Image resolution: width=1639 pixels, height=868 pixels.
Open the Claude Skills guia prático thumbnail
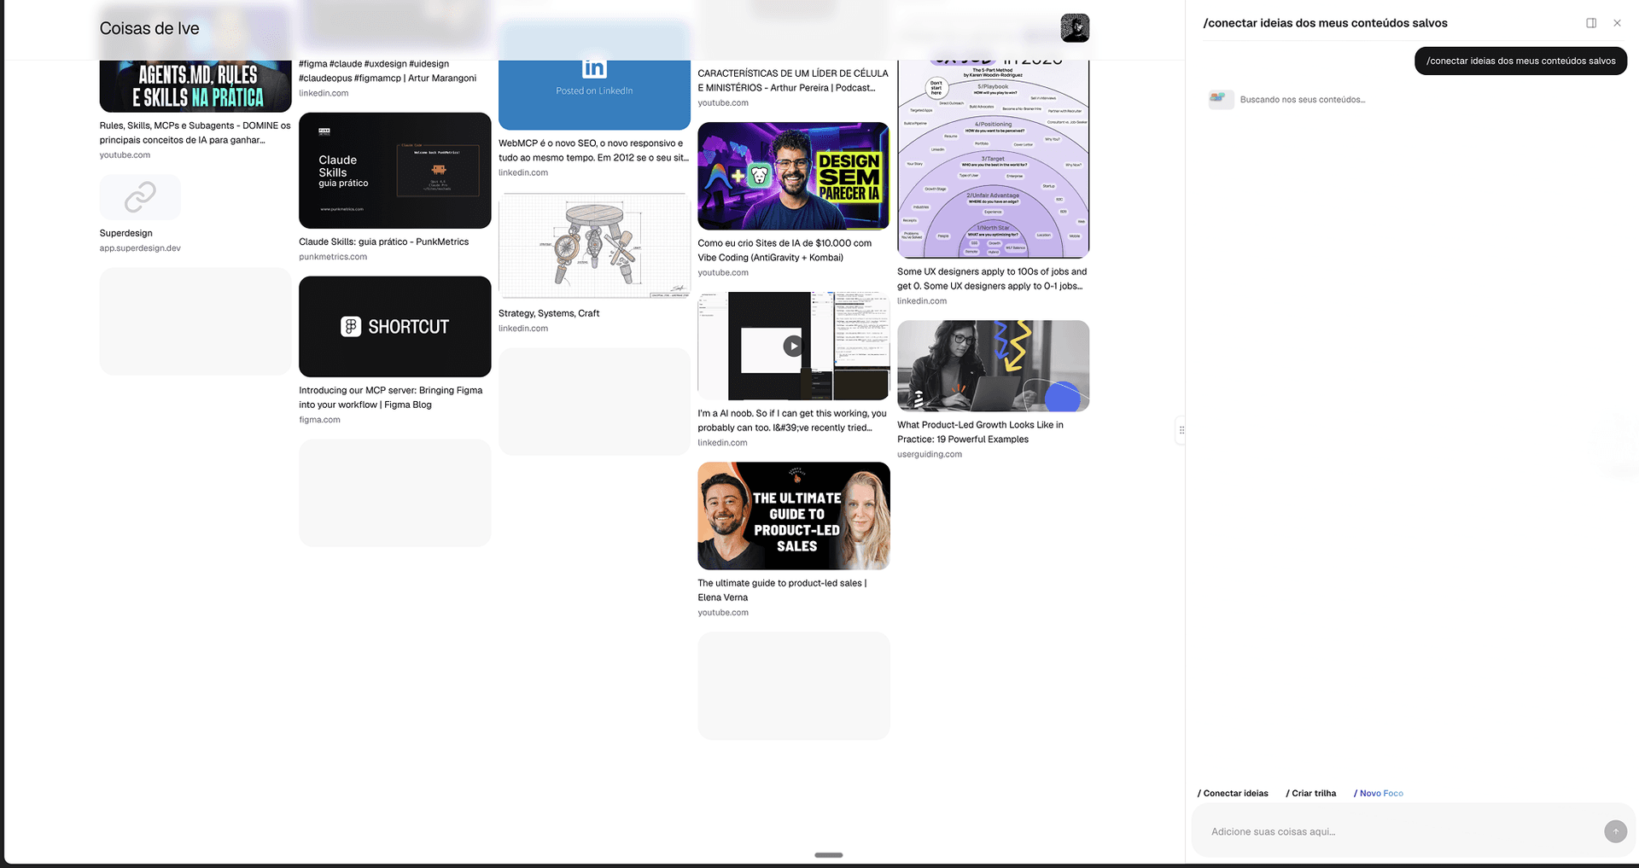coord(394,171)
